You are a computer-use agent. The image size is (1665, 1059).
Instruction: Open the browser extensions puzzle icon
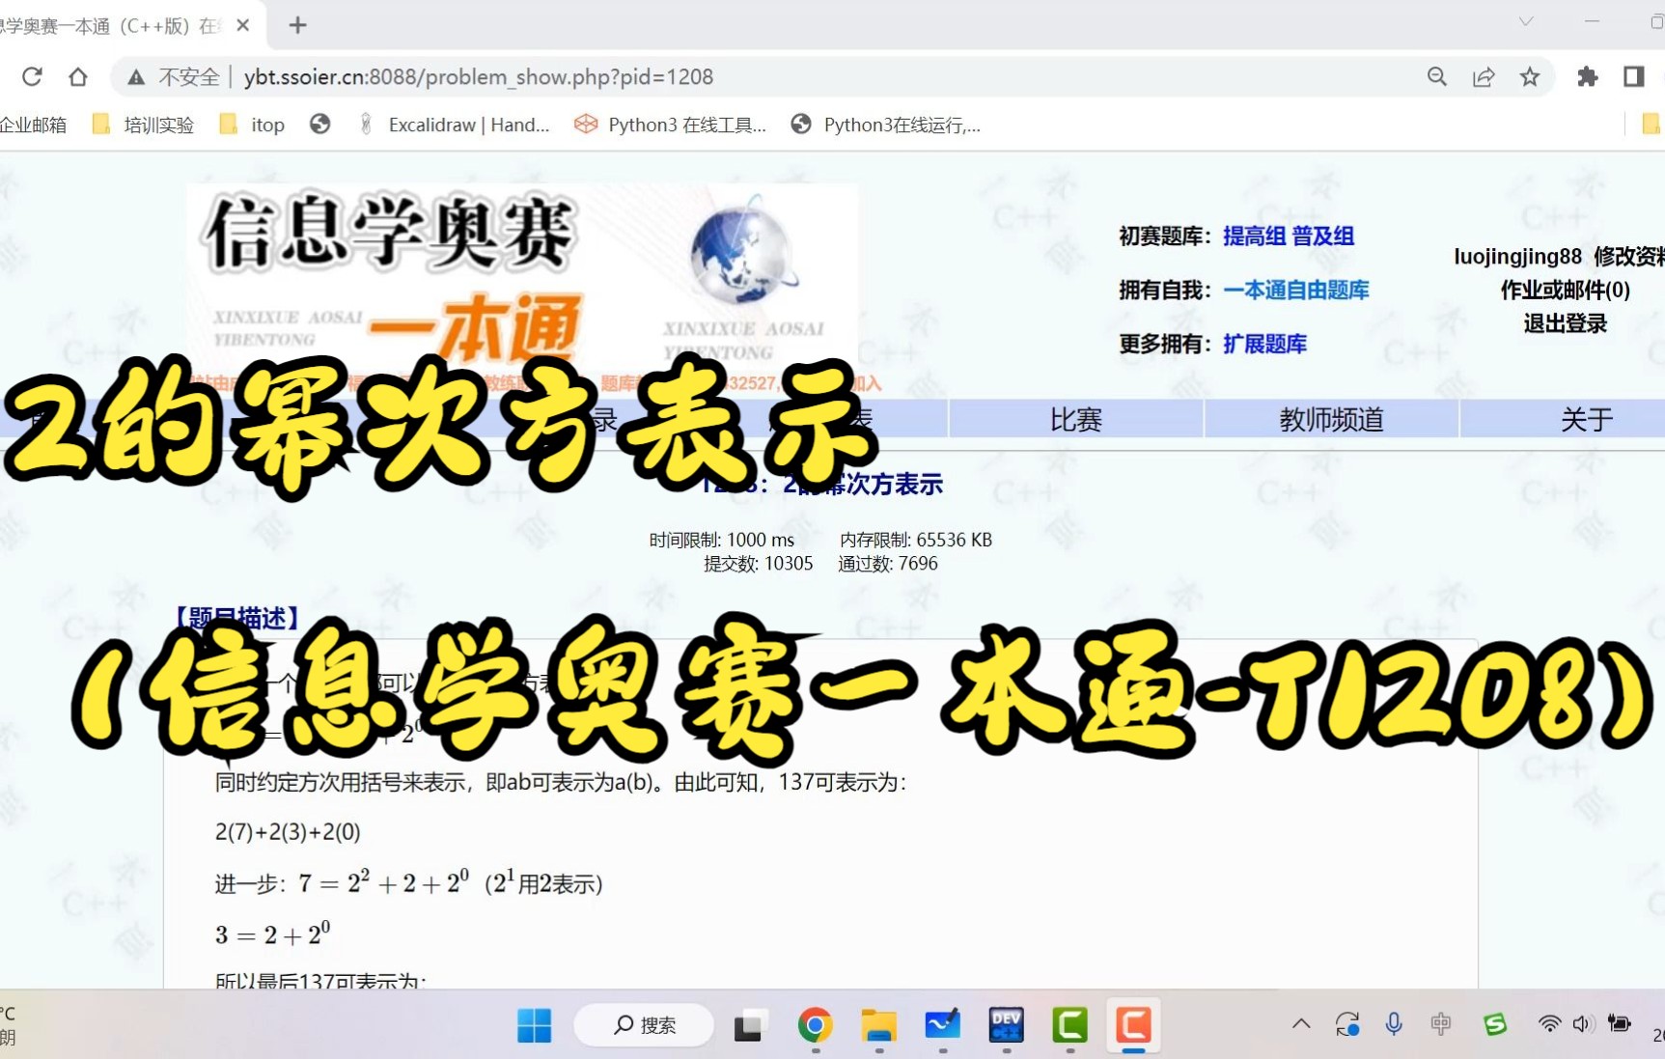point(1587,76)
